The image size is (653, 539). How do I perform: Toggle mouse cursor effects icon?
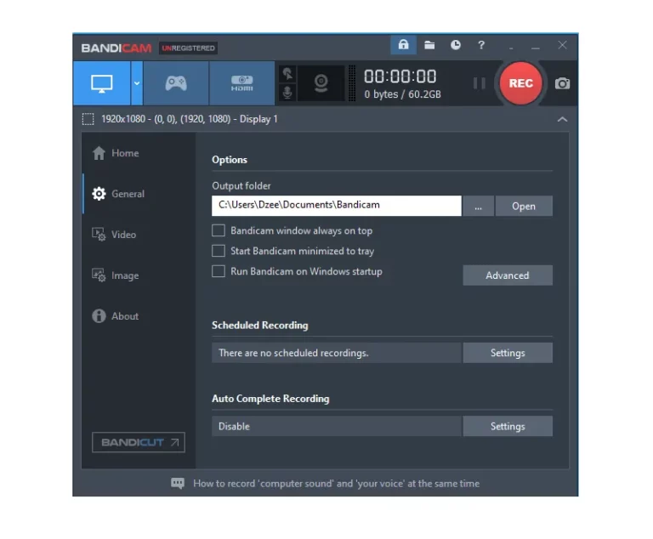coord(287,74)
